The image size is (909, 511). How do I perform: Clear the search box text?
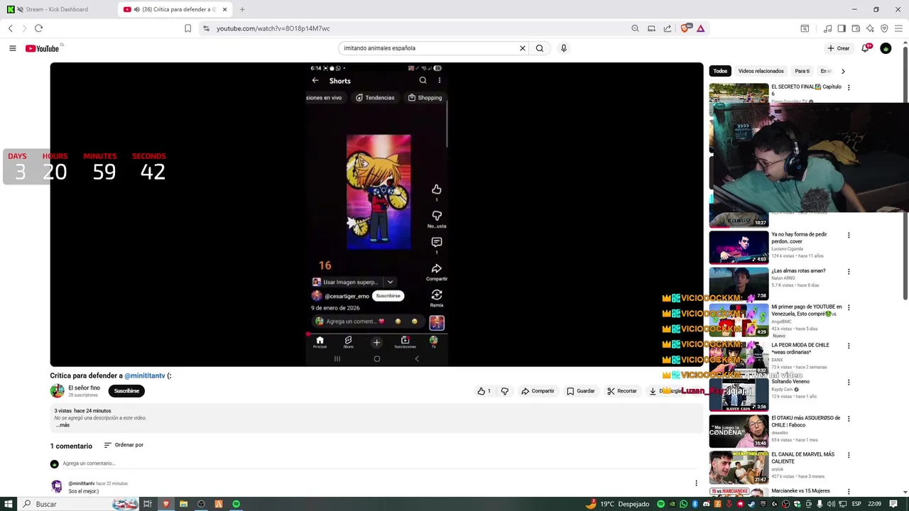click(x=522, y=48)
